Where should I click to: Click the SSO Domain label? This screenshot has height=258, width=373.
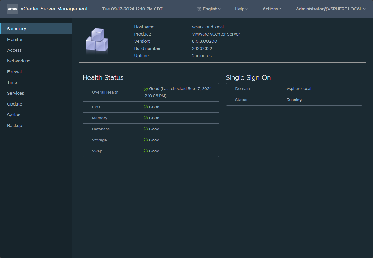point(242,89)
